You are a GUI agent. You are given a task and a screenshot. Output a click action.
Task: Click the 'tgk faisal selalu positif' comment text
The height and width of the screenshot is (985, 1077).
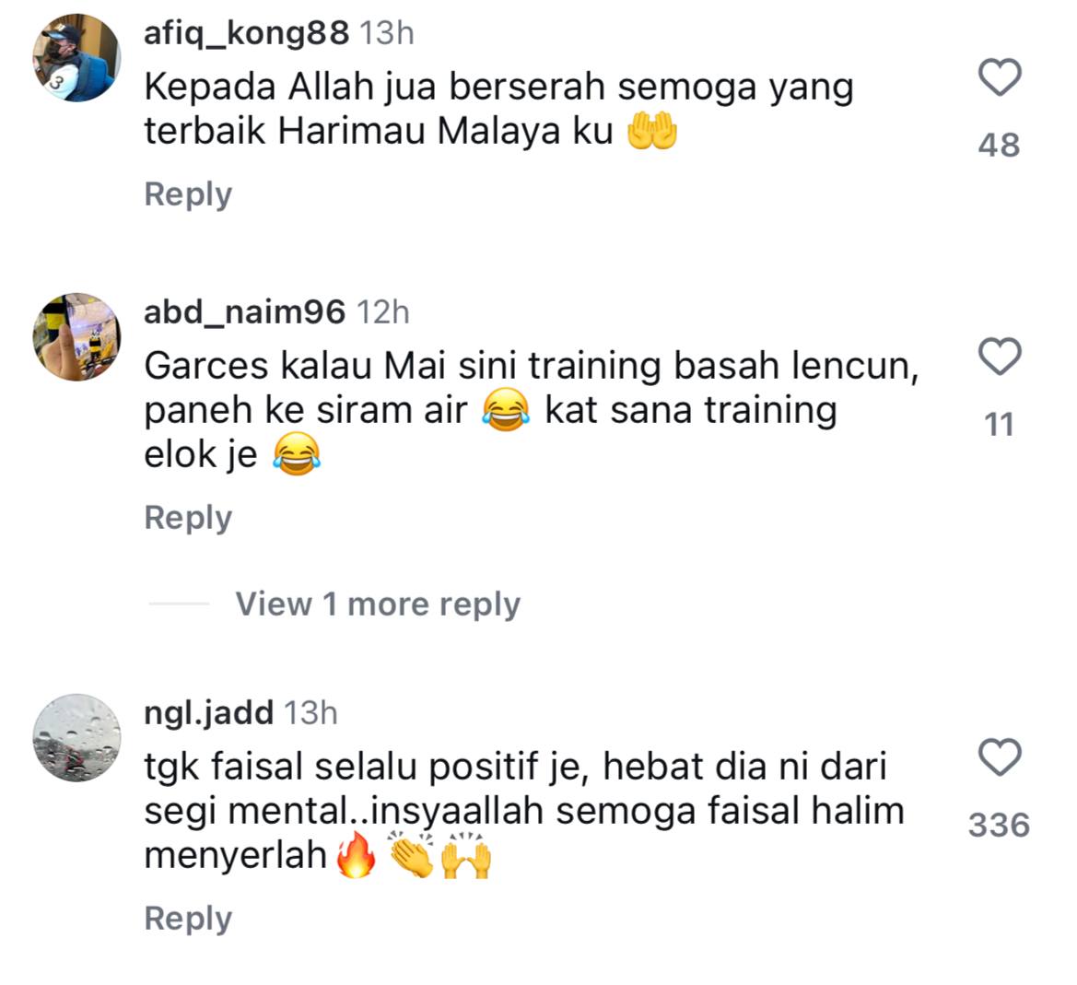pyautogui.click(x=524, y=812)
